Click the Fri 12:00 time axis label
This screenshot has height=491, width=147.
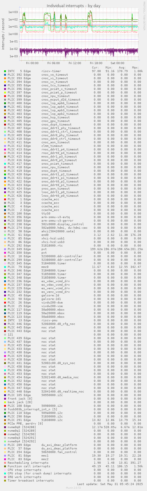[75, 63]
